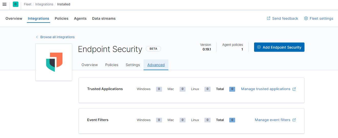Image resolution: width=338 pixels, height=138 pixels.
Task: Click the Event Filters heading
Action: (x=98, y=120)
